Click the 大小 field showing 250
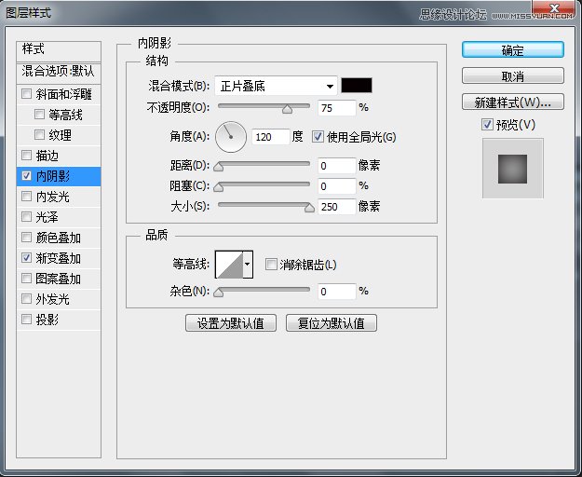The height and width of the screenshot is (477, 582). pos(337,207)
